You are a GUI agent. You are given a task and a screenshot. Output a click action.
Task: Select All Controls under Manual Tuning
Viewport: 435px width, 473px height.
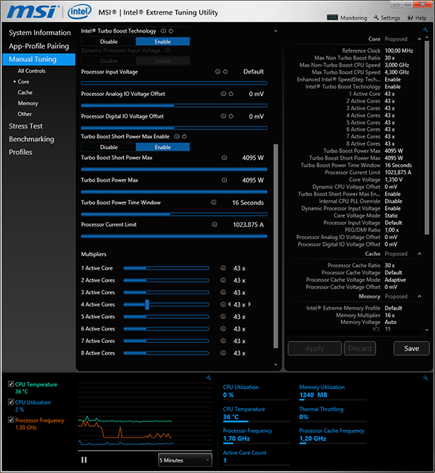[32, 71]
